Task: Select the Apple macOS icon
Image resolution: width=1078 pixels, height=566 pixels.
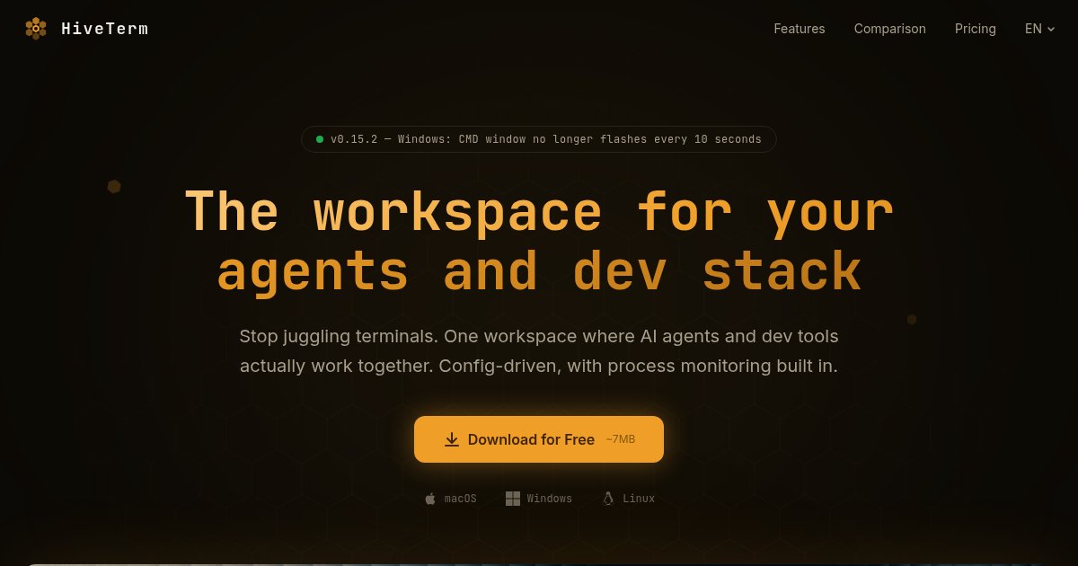Action: pyautogui.click(x=430, y=499)
